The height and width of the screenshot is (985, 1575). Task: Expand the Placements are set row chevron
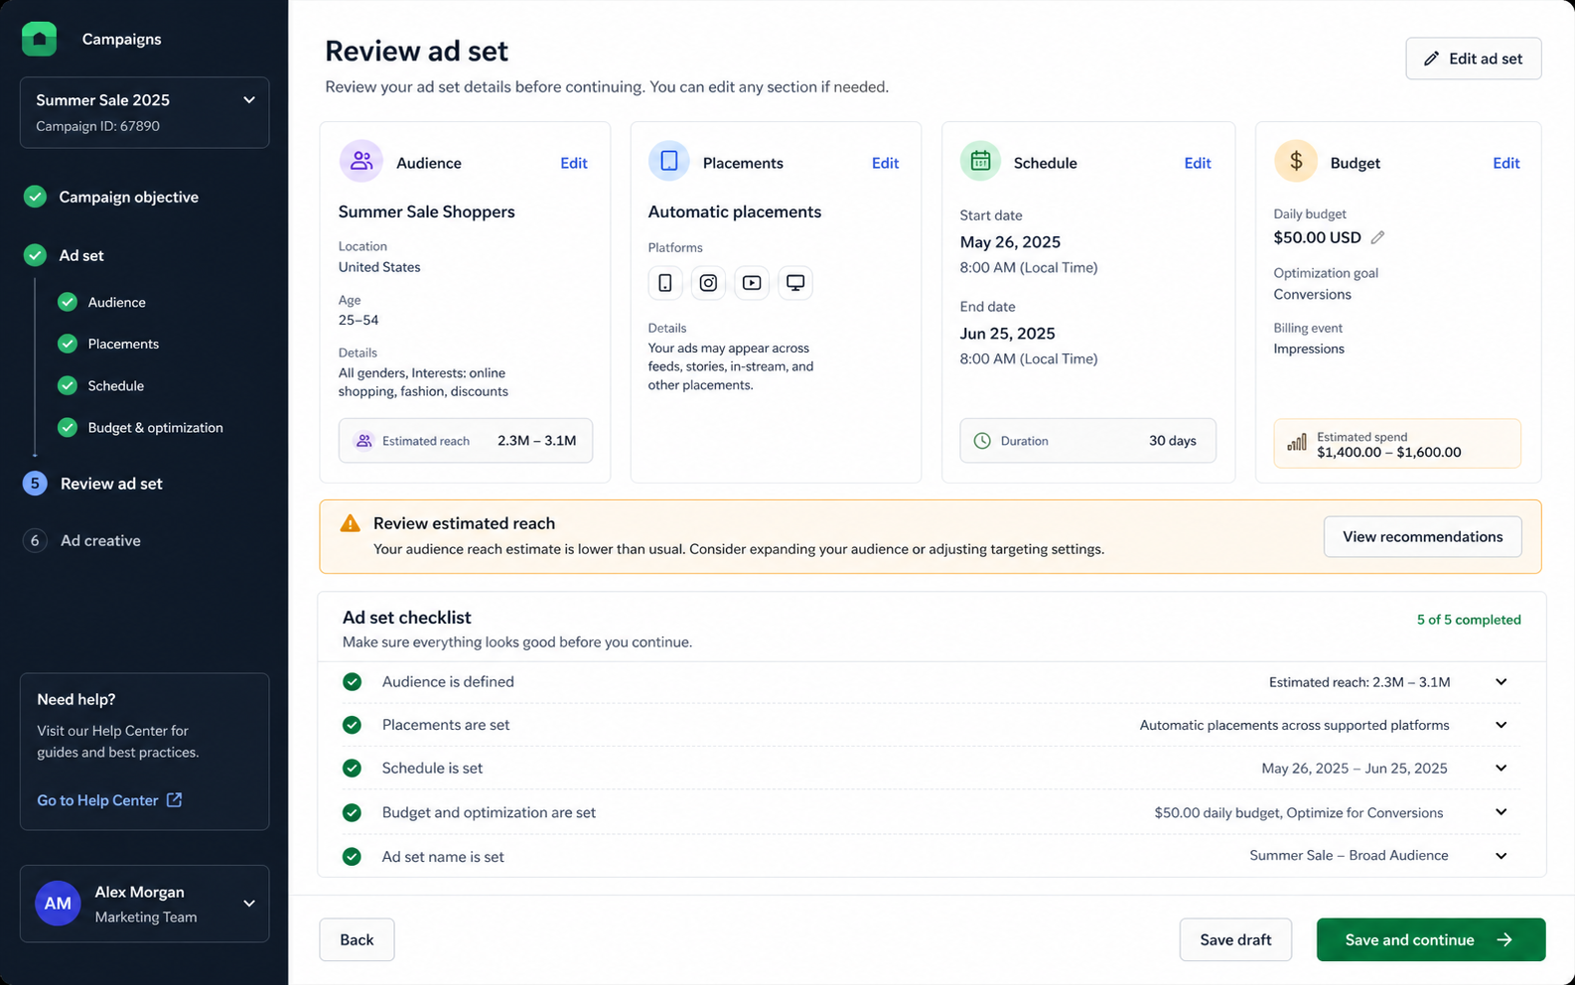coord(1502,725)
